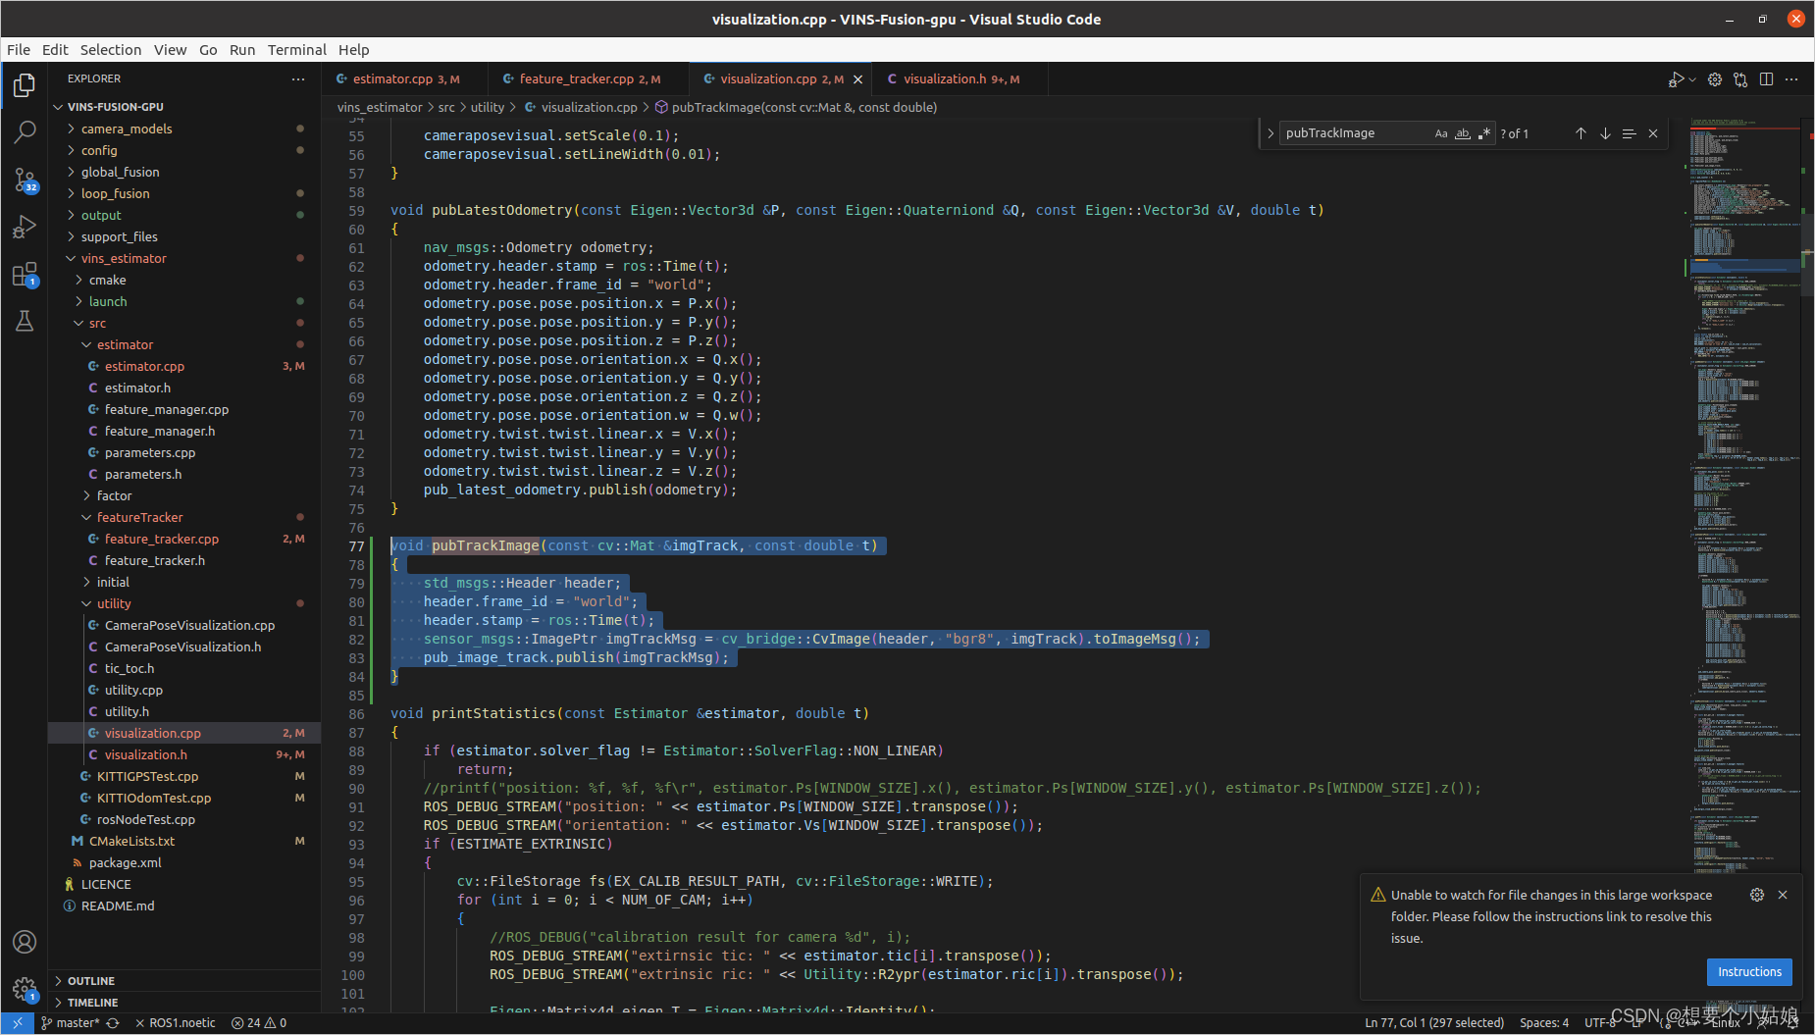Open the Testing view
This screenshot has width=1815, height=1035.
click(x=25, y=321)
